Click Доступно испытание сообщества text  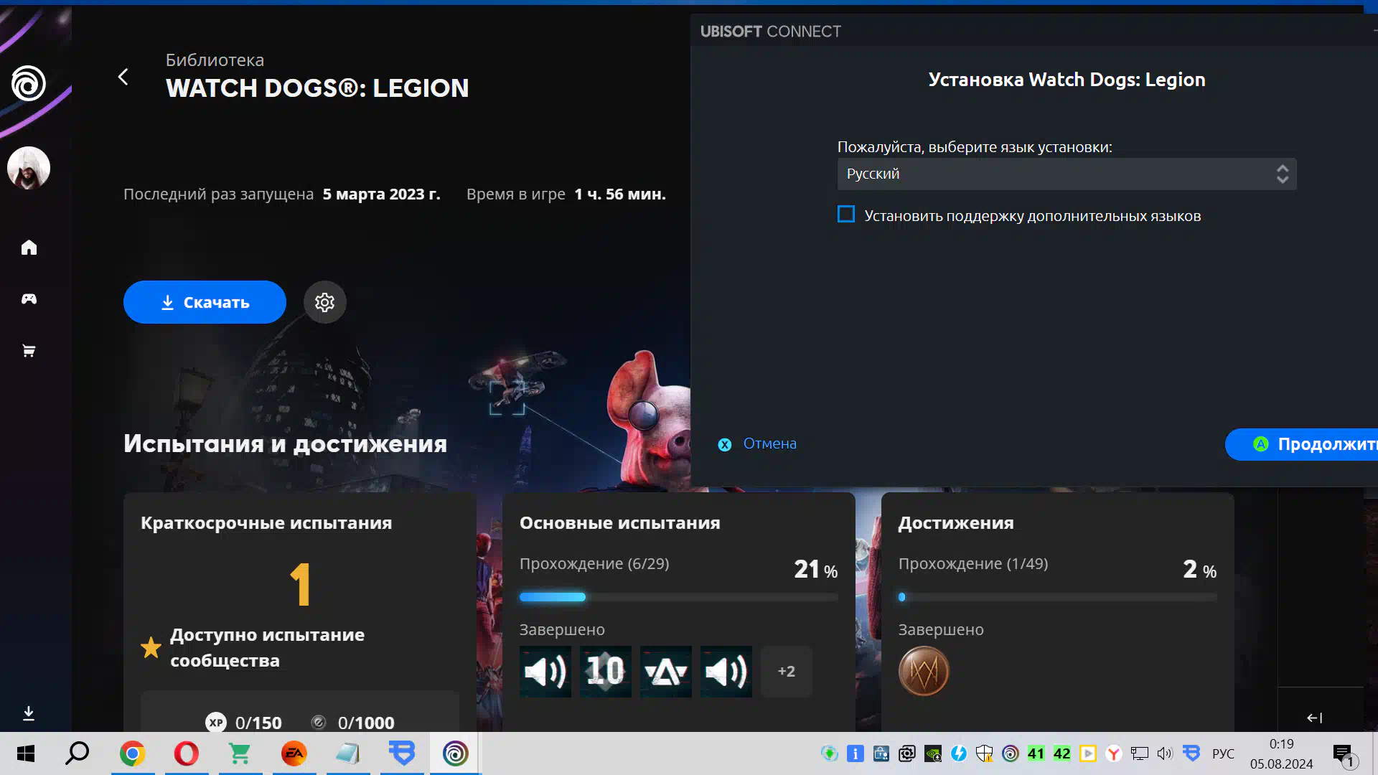(x=267, y=647)
